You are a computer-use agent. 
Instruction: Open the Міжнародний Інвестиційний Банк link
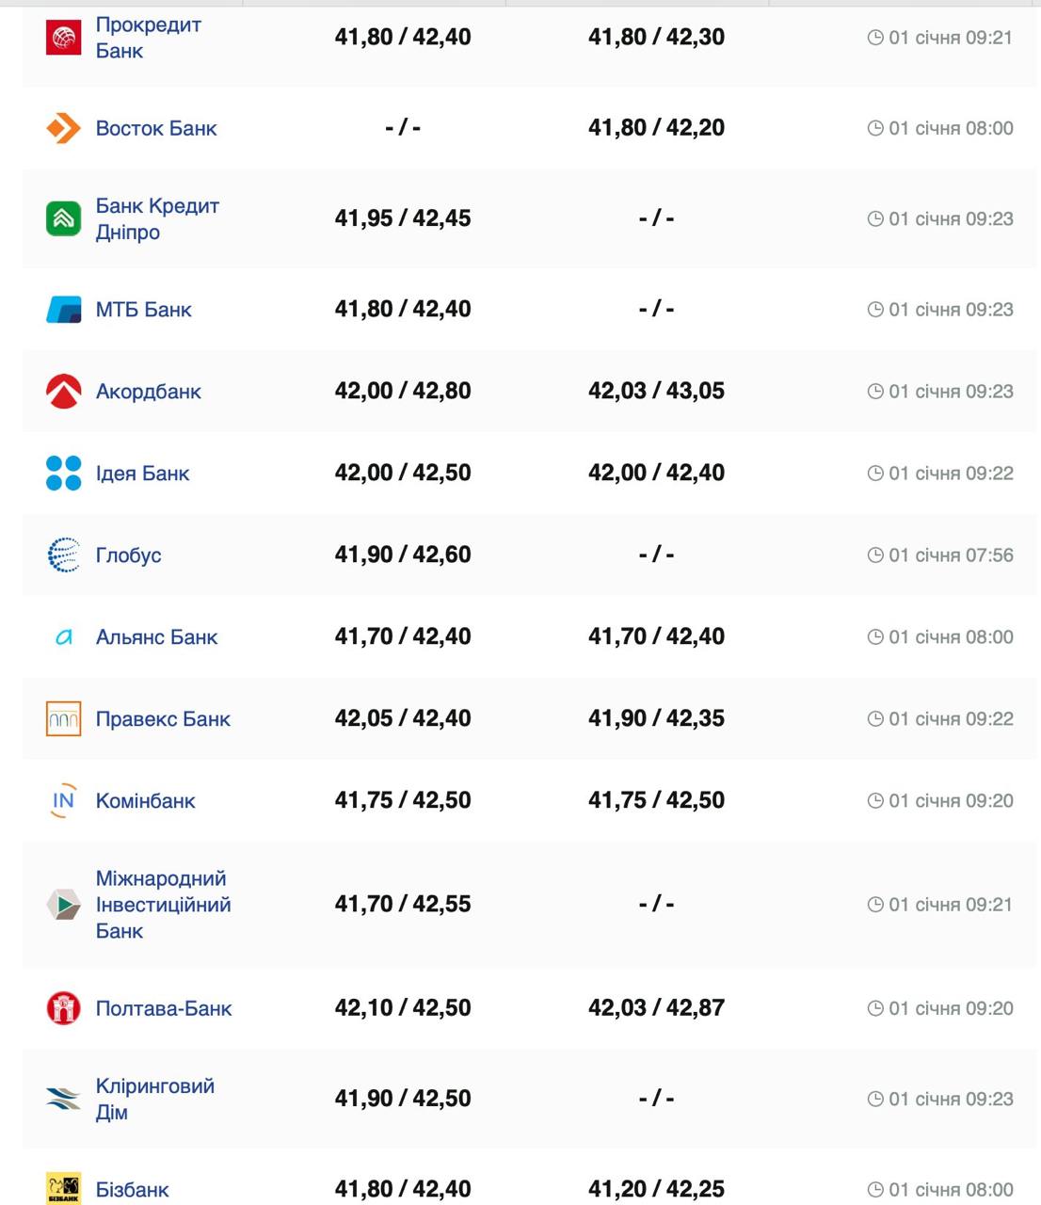[162, 905]
